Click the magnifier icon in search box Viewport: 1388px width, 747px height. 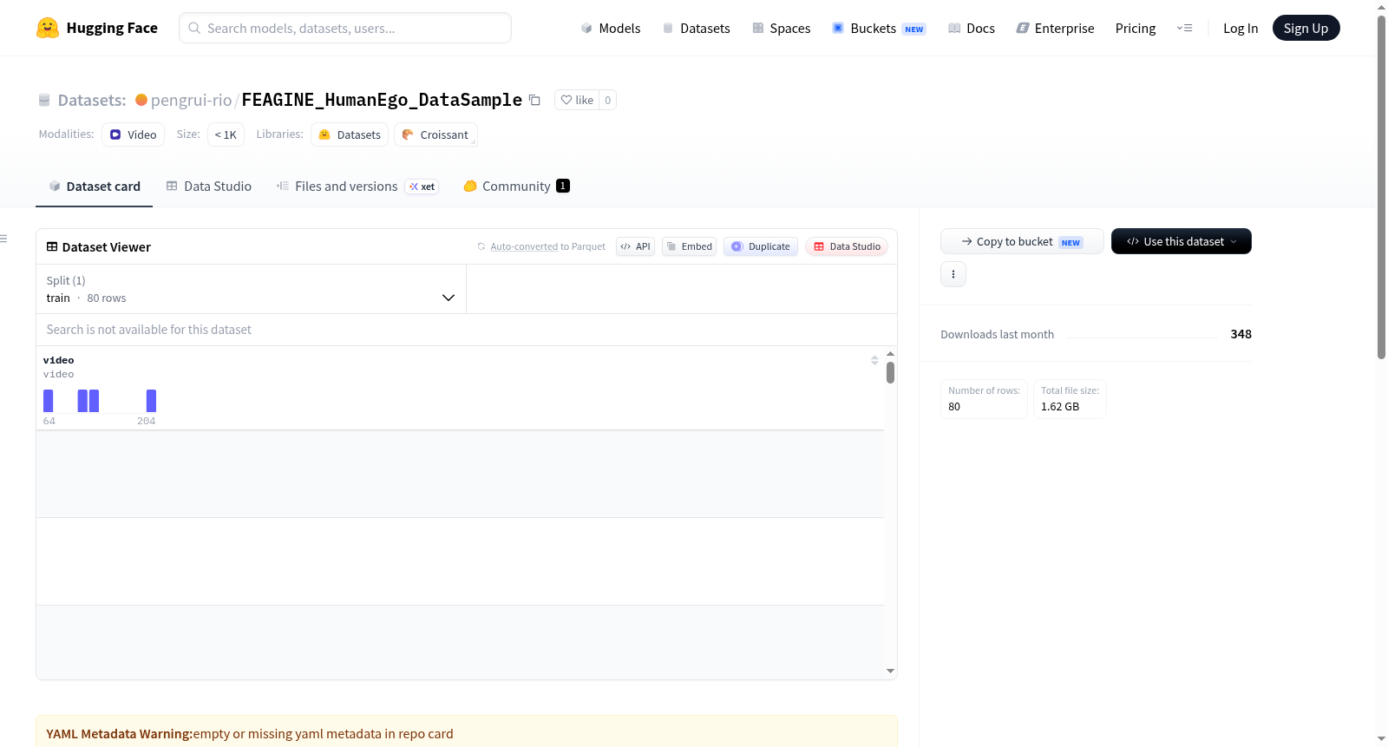pyautogui.click(x=194, y=28)
